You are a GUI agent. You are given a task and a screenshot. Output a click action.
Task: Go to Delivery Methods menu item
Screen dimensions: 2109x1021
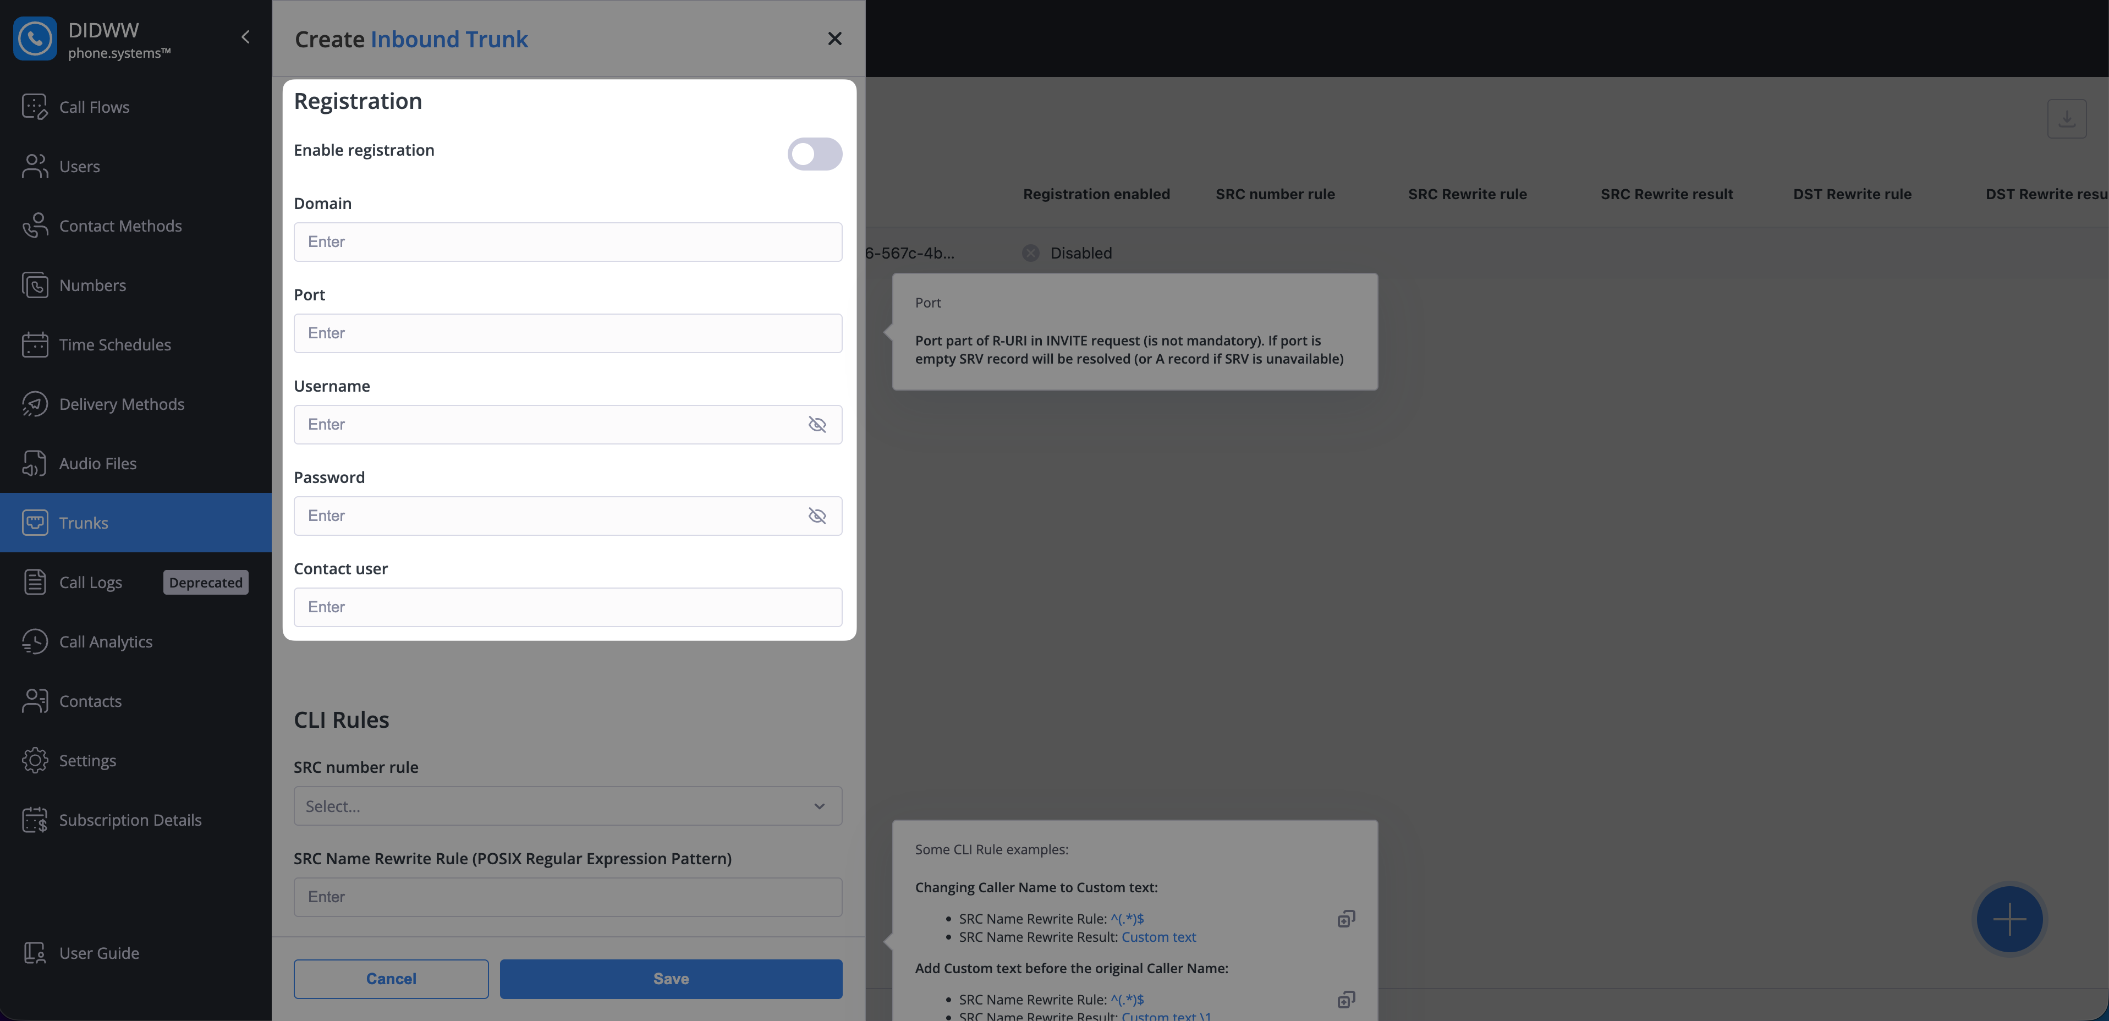click(121, 404)
